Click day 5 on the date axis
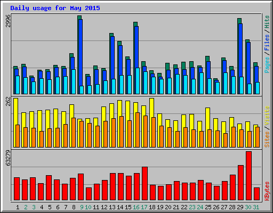273x213 pixels. pyautogui.click(x=50, y=207)
